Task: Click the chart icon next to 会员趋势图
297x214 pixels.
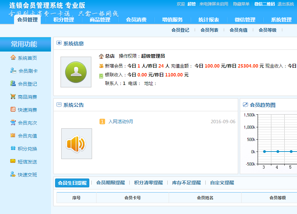Action: [245, 105]
